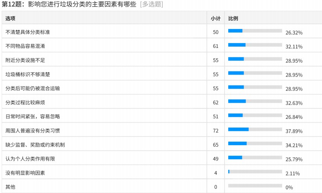The width and height of the screenshot is (322, 193).
Task: Select the 没有明显影响因素 option text
Action: point(25,173)
